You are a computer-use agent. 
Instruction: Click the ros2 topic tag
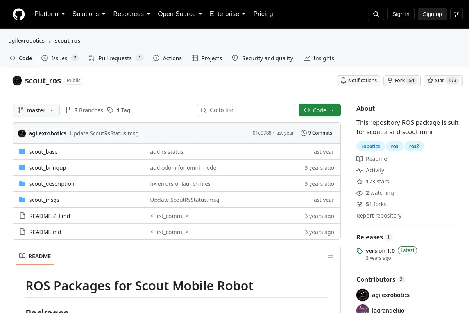pyautogui.click(x=414, y=146)
